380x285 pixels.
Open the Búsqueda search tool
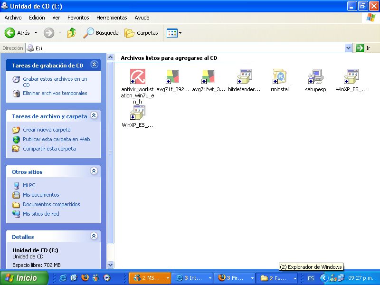(101, 33)
